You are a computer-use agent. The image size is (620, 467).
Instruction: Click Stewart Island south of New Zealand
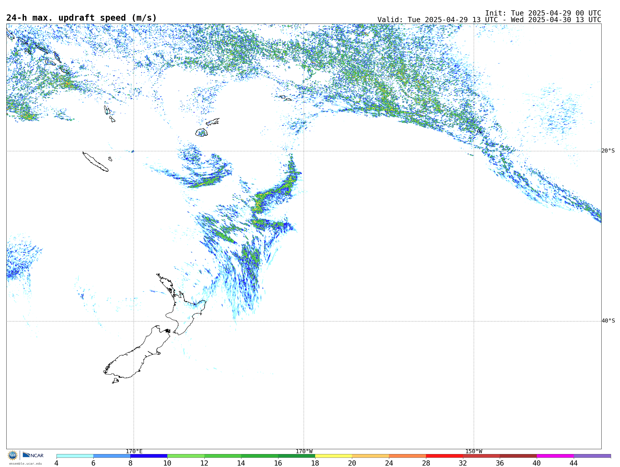(x=115, y=381)
